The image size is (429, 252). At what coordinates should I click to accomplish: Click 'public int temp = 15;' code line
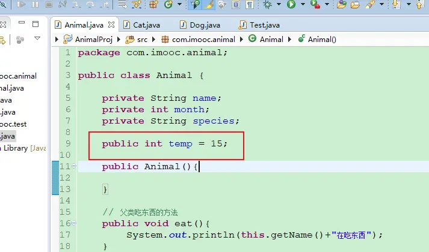point(164,144)
